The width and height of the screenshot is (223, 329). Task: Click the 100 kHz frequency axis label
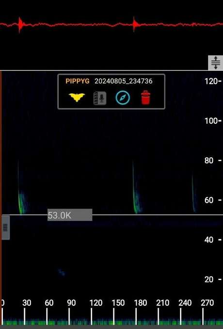[x=211, y=121]
